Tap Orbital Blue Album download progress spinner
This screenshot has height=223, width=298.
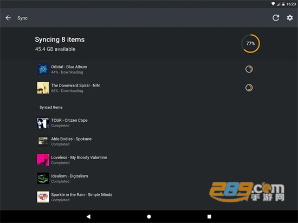coord(249,69)
